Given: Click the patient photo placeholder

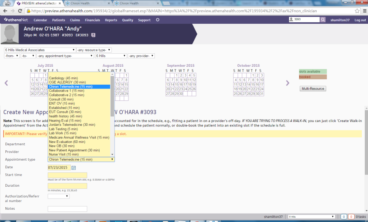Looking at the screenshot, I should click(10, 34).
